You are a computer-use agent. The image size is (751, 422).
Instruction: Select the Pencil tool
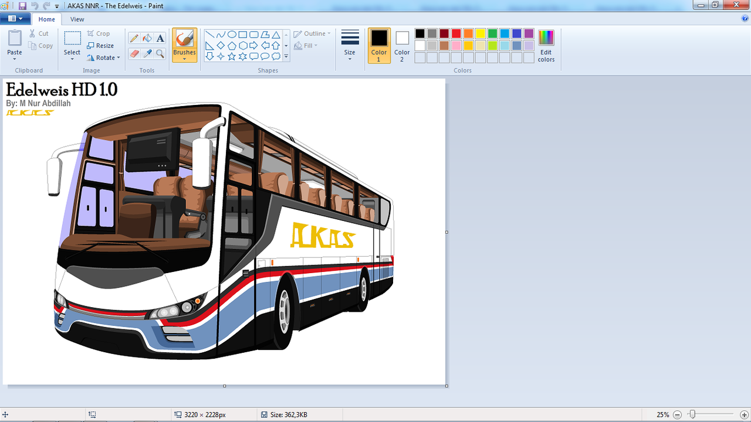[x=134, y=38]
